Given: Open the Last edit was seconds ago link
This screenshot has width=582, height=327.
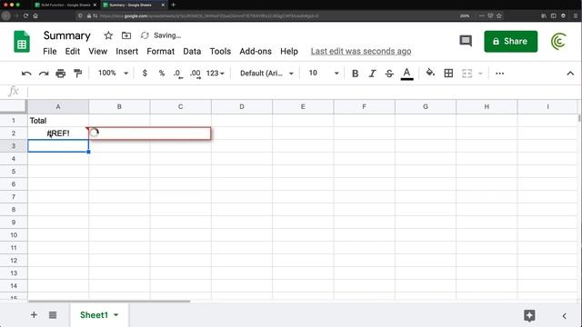Looking at the screenshot, I should pos(361,51).
